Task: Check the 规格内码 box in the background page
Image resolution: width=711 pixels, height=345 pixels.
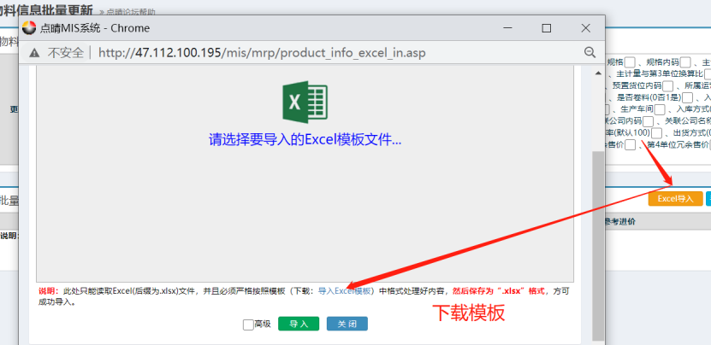Action: point(684,62)
